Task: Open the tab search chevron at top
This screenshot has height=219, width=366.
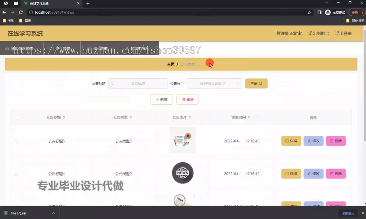Action: pos(326,3)
